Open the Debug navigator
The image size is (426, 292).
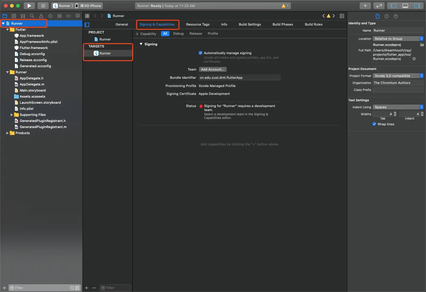pos(59,16)
